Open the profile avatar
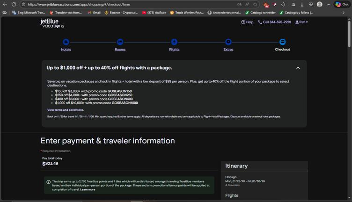 (x=319, y=4)
